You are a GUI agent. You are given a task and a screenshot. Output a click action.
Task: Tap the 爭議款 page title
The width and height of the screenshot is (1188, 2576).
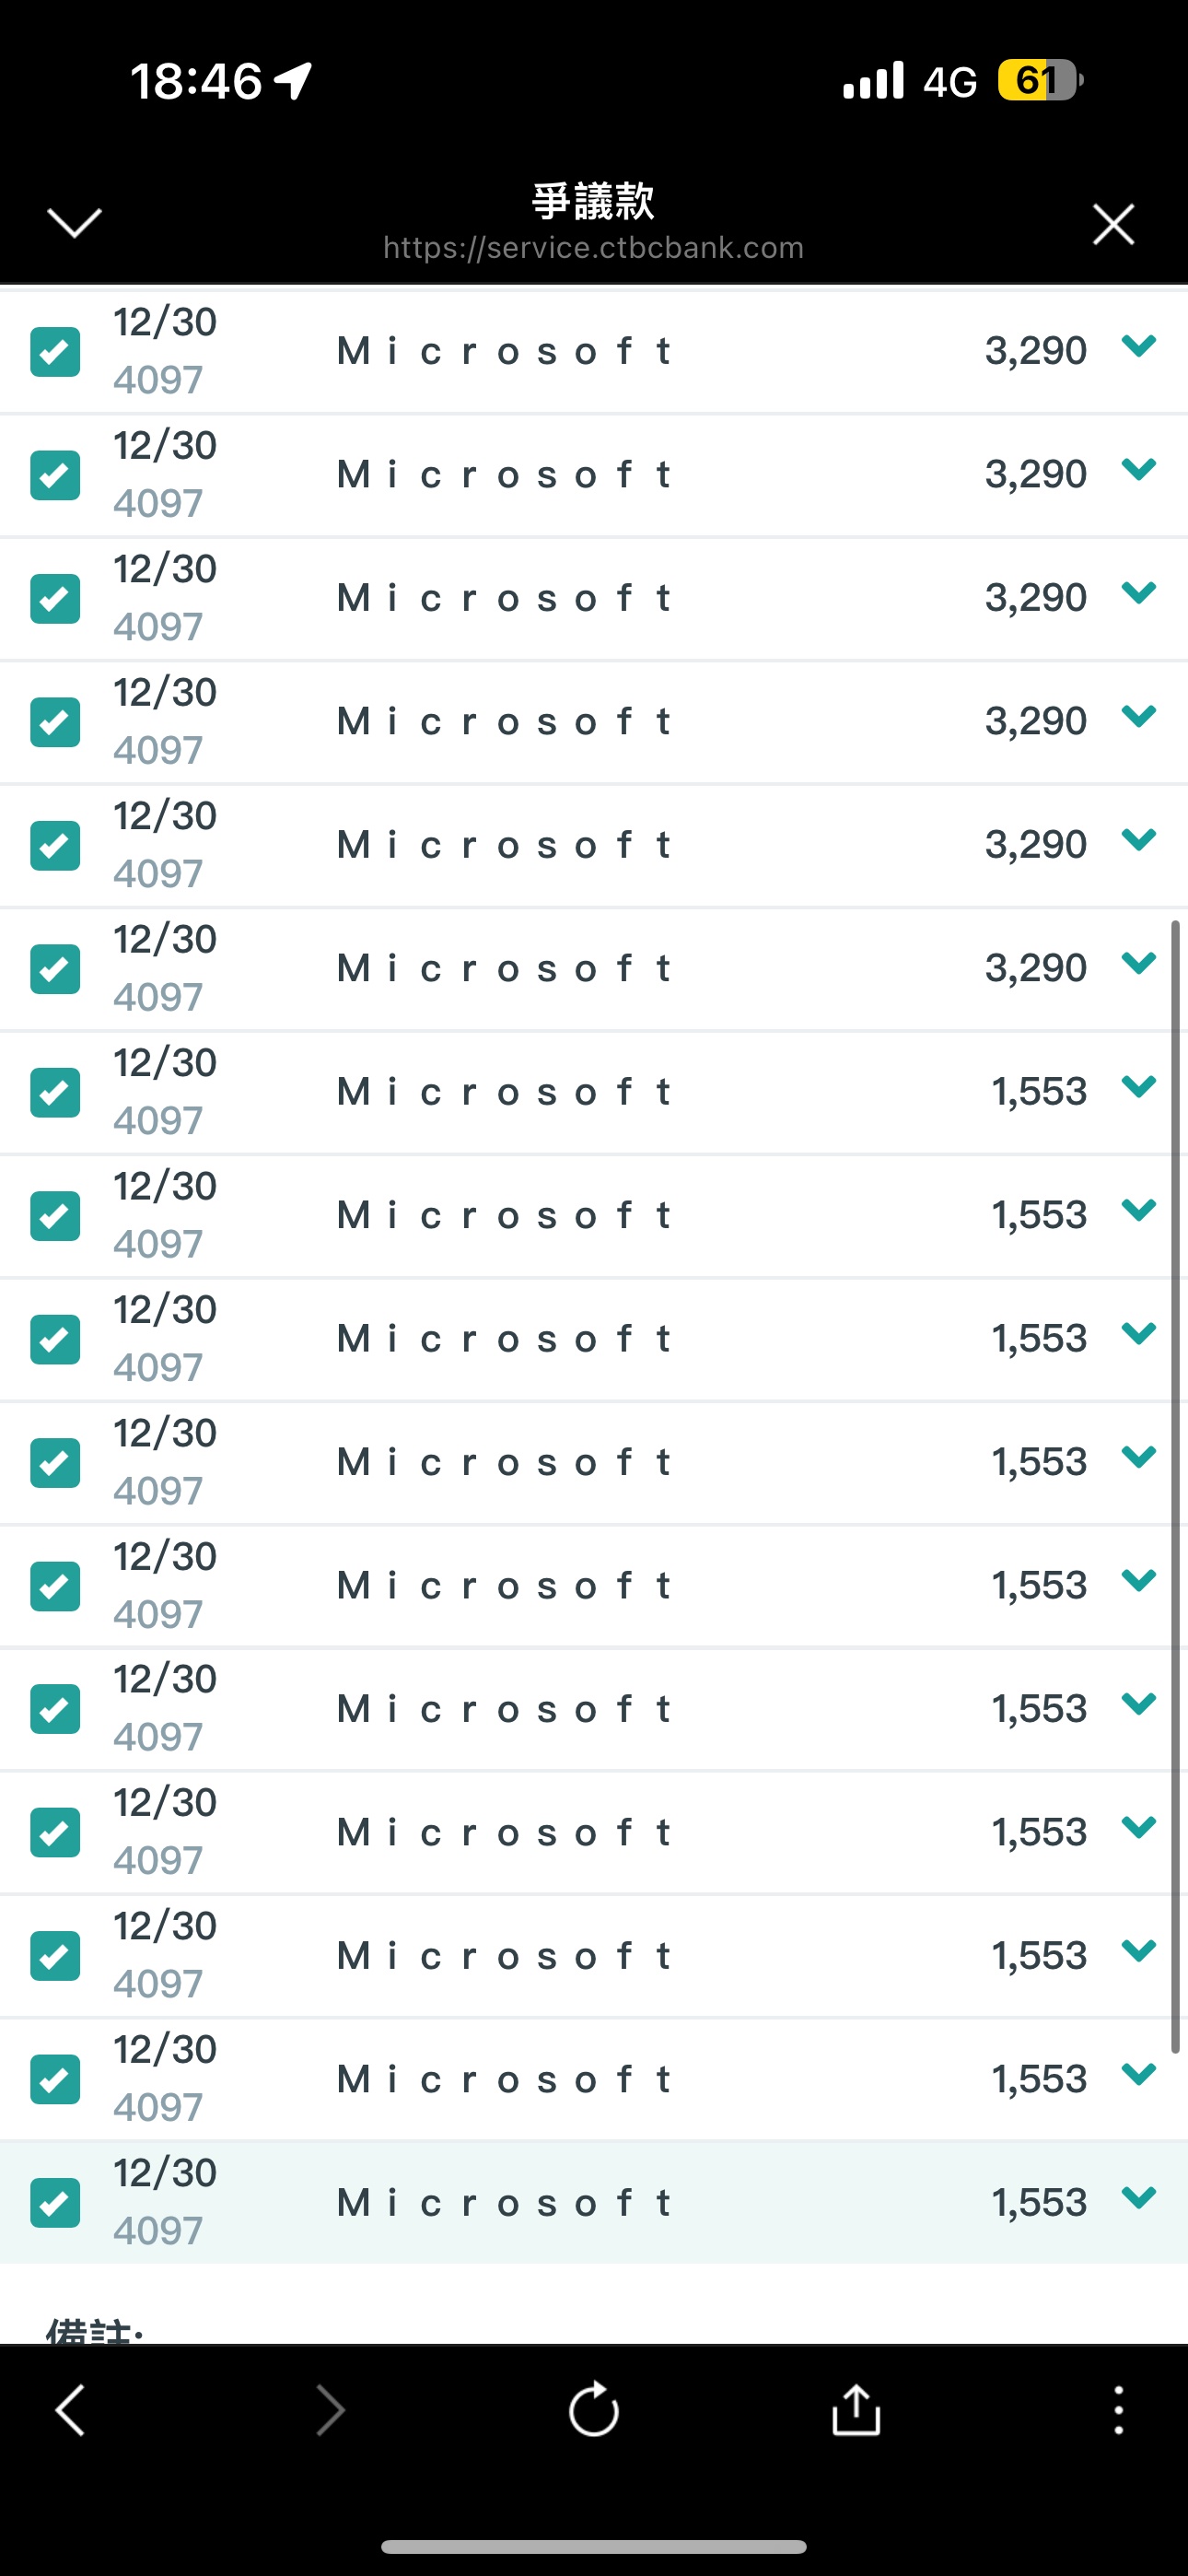pos(593,201)
